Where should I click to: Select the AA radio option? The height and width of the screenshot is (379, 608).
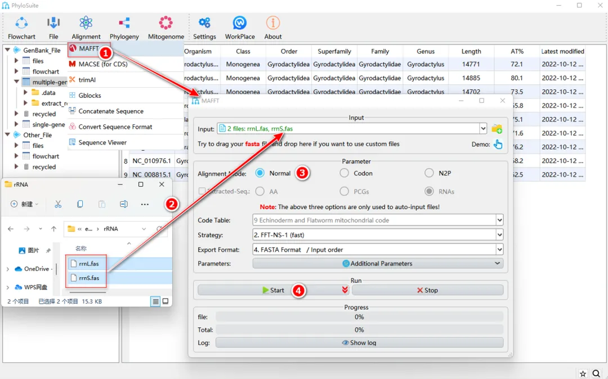260,191
